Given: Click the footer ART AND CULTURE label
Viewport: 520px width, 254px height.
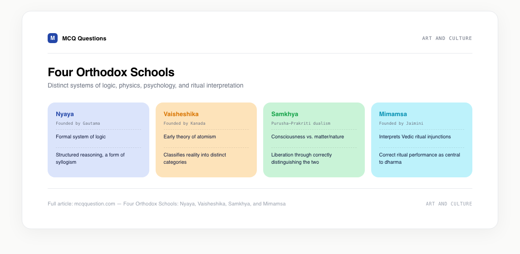Looking at the screenshot, I should click(449, 204).
